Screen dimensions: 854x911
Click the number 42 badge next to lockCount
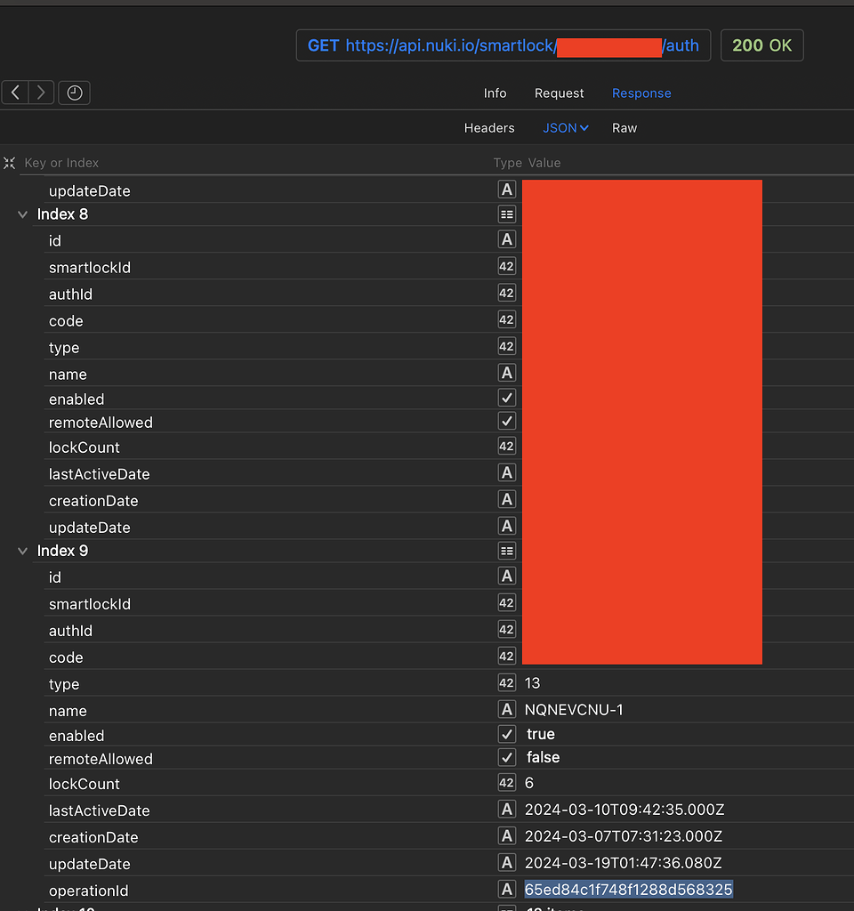[506, 784]
